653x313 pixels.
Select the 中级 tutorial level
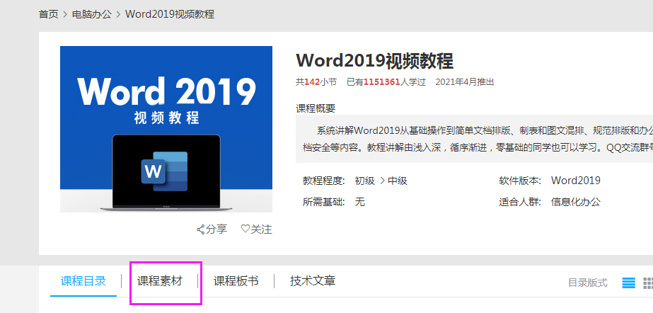tap(398, 181)
